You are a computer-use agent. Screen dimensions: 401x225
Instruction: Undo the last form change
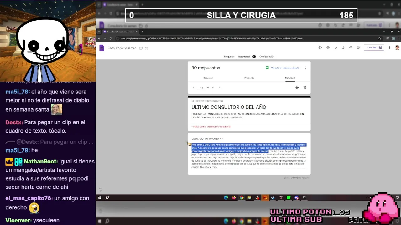pos(335,47)
